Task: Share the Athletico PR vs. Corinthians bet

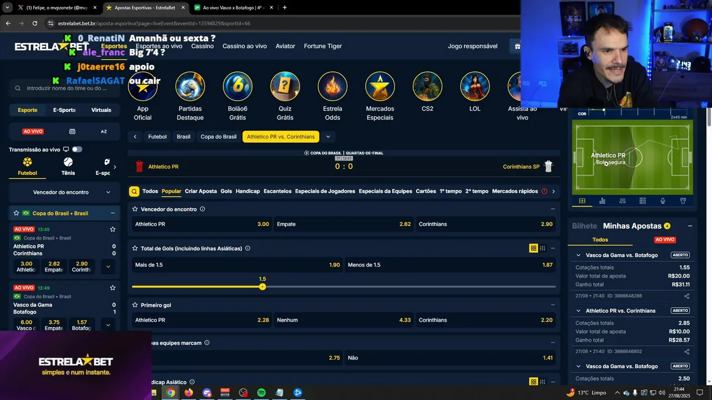Action: pos(687,352)
